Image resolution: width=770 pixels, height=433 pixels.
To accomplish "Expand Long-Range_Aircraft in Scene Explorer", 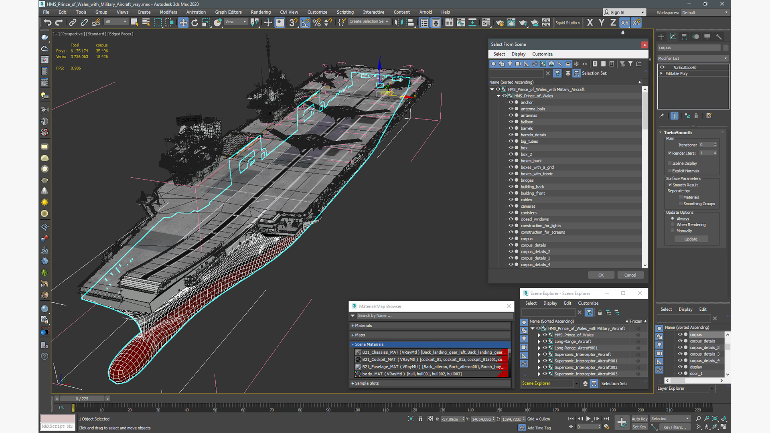I will [539, 342].
